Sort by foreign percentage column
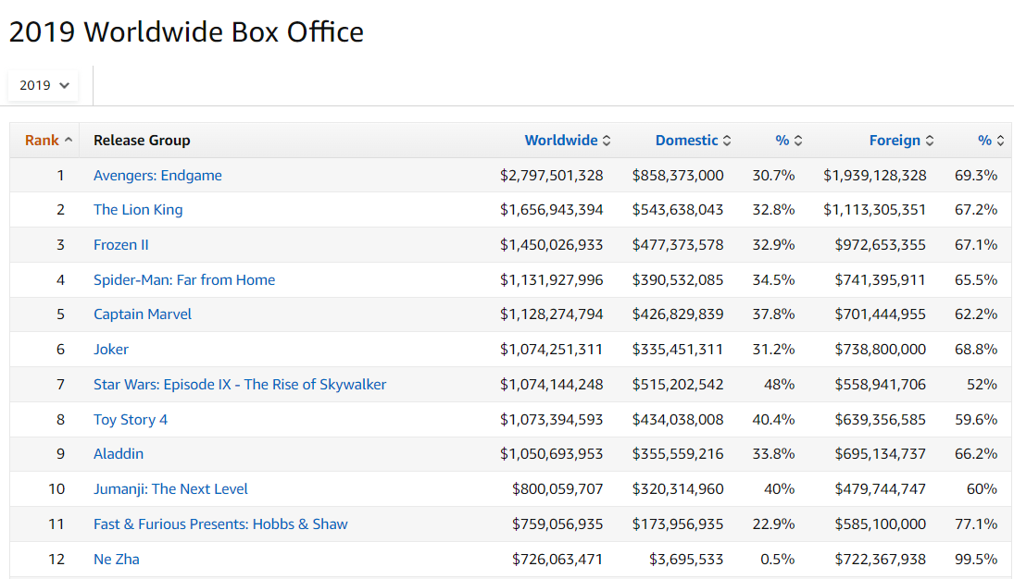Screen dimensions: 1014x579 [x=991, y=141]
